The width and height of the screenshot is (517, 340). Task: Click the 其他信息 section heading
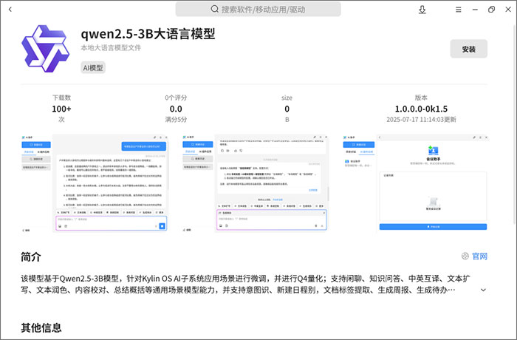pyautogui.click(x=41, y=327)
